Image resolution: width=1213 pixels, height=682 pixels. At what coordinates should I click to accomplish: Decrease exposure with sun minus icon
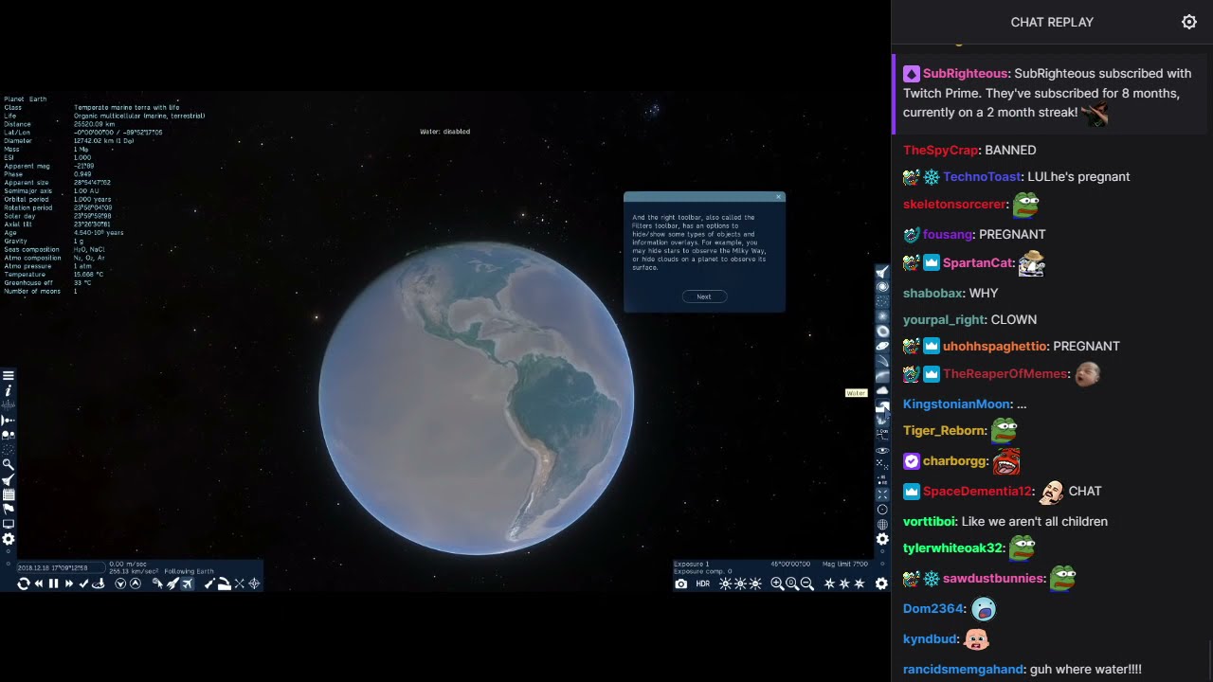coord(755,583)
